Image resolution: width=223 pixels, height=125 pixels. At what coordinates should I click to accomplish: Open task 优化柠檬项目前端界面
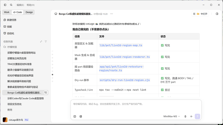click(x=20, y=76)
